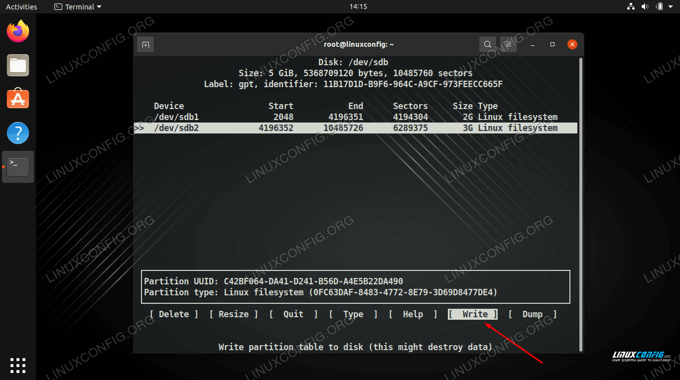This screenshot has height=380, width=680.
Task: Open the Help icon in dock
Action: (x=18, y=133)
